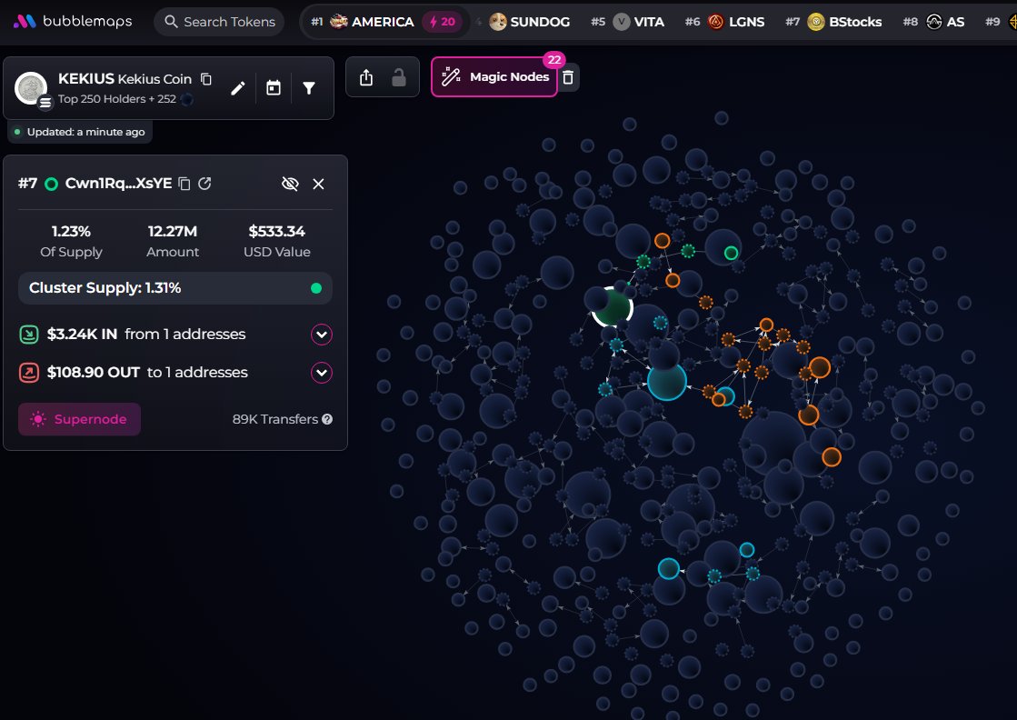Copy the KEKIUS token address
This screenshot has width=1017, height=720.
(206, 79)
